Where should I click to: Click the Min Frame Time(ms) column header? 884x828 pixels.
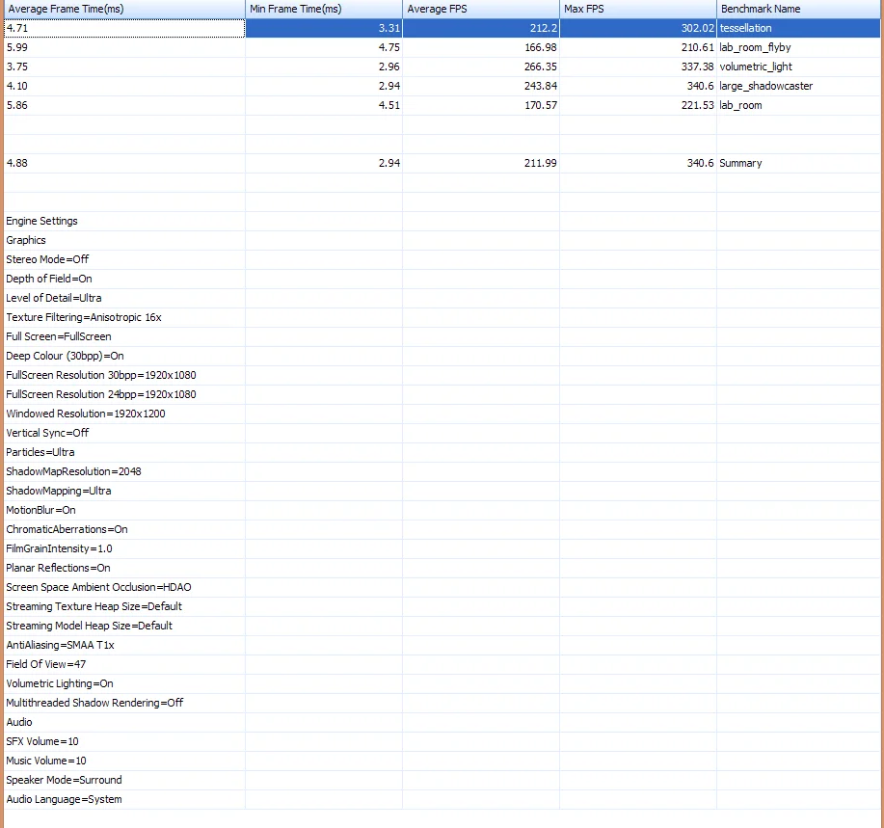(324, 9)
